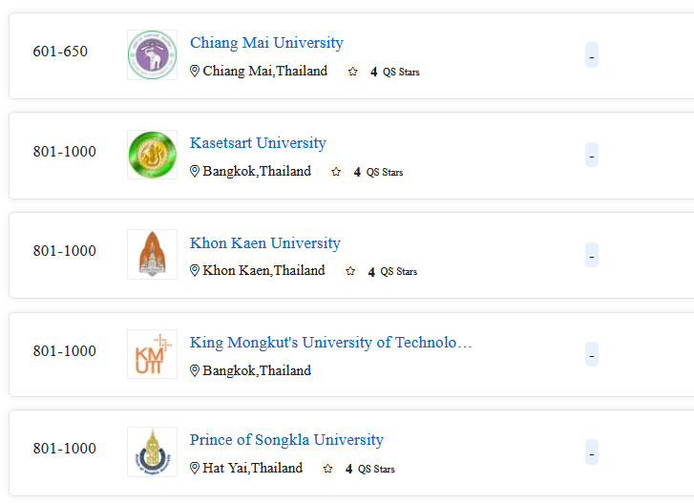The width and height of the screenshot is (694, 504).
Task: Click the dash button in Kasetsart University row
Action: (592, 155)
